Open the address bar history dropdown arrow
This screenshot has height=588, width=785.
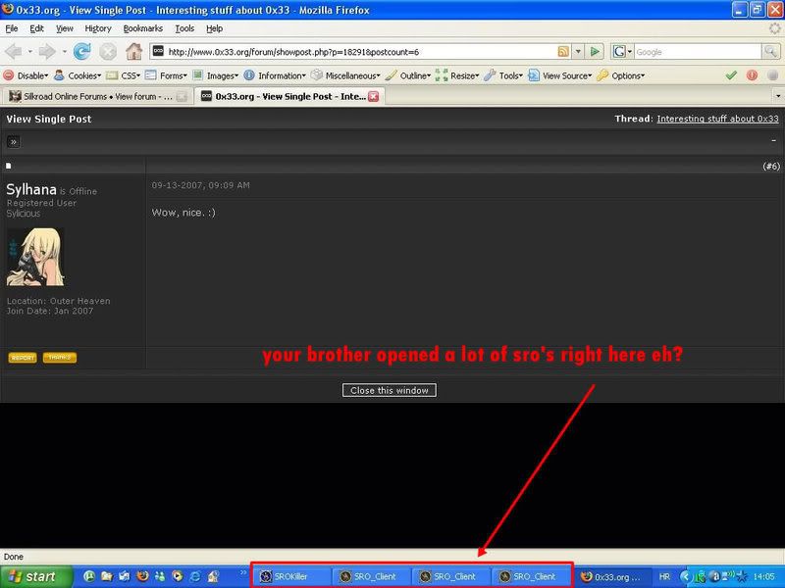point(578,52)
